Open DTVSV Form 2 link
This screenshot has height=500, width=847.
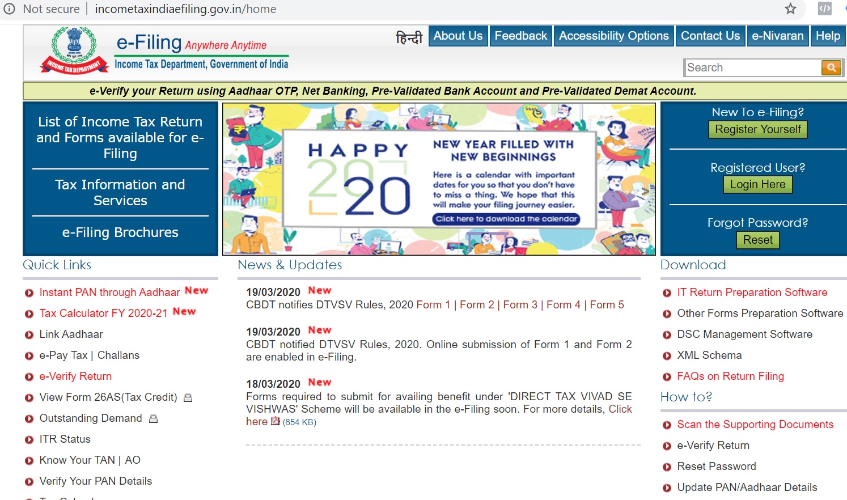tap(477, 304)
